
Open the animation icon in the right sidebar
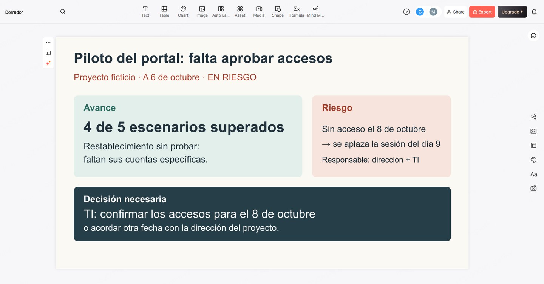tap(533, 117)
